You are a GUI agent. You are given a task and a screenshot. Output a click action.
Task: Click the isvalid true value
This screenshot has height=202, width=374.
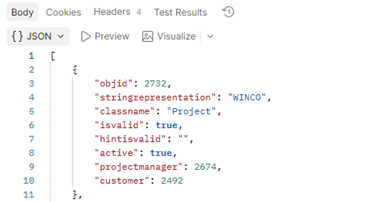167,125
